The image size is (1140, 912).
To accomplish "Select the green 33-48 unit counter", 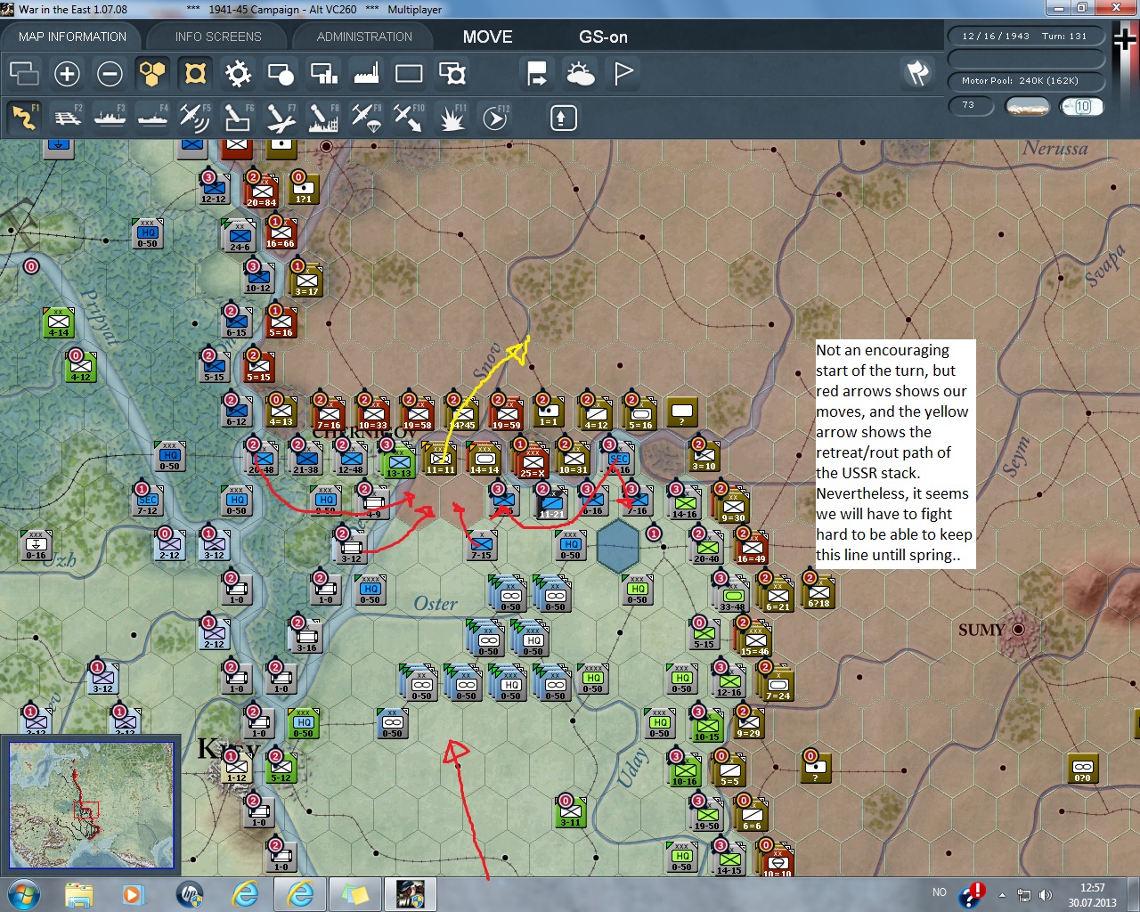I will click(732, 594).
